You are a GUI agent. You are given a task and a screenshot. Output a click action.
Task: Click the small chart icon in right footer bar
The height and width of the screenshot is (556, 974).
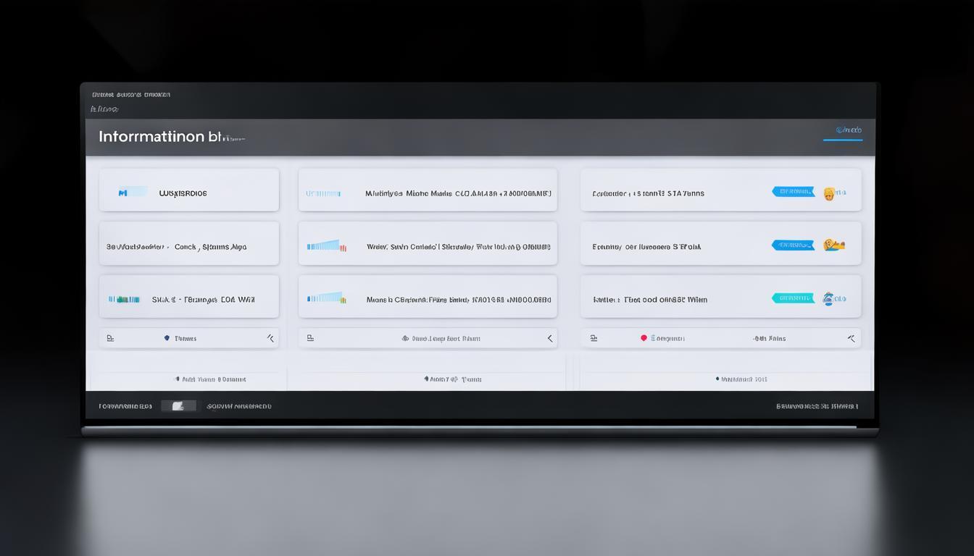(593, 338)
